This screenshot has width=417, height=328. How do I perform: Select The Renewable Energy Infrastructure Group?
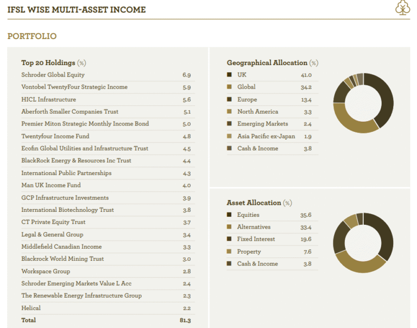pos(108,296)
